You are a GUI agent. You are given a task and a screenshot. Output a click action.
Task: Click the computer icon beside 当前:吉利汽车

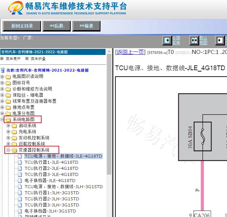click(x=3, y=70)
